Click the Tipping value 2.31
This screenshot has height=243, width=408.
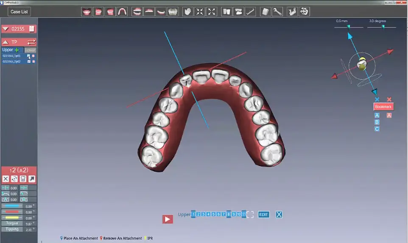point(28,230)
